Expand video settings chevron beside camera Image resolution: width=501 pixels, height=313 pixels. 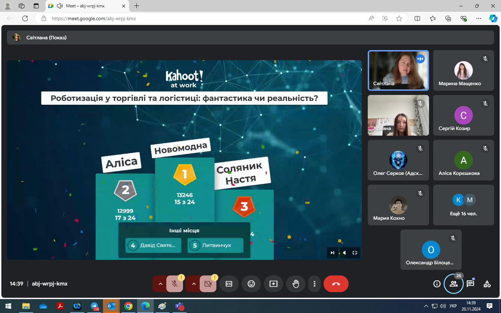193,284
